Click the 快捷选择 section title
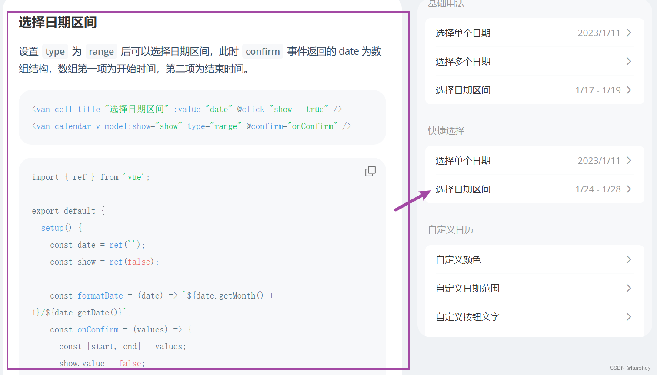Screen dimensions: 657x375 (446, 131)
